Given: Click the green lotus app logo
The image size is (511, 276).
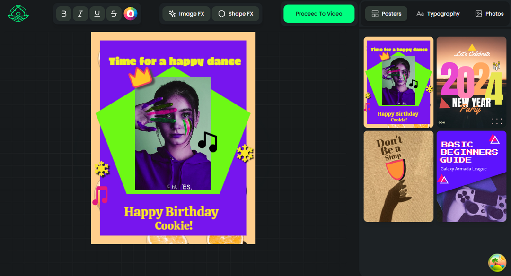Looking at the screenshot, I should point(18,14).
